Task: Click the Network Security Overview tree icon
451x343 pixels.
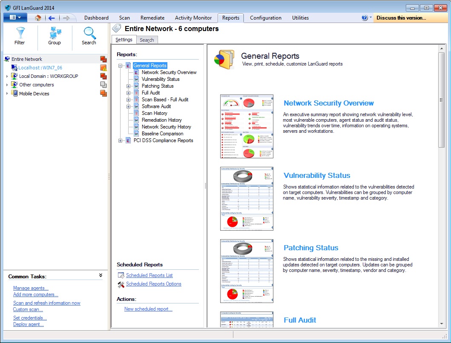Action: (136, 72)
